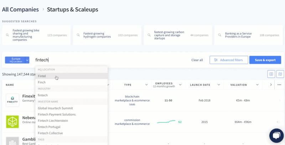Click Finexity company logo
The image size is (285, 145).
tap(12, 100)
